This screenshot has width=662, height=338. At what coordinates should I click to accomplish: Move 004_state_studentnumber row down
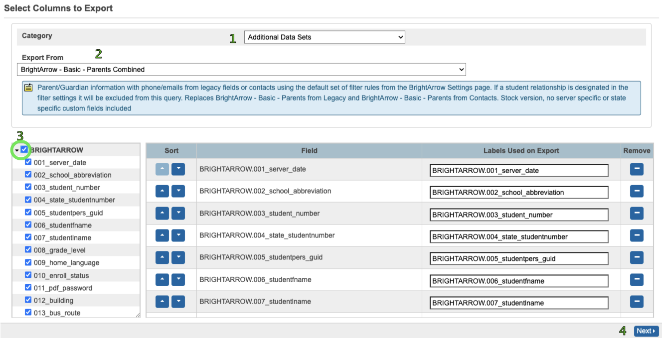178,235
